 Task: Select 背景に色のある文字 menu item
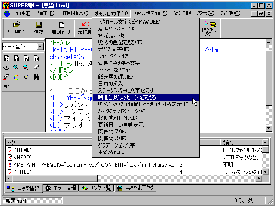pyautogui.click(x=146, y=63)
